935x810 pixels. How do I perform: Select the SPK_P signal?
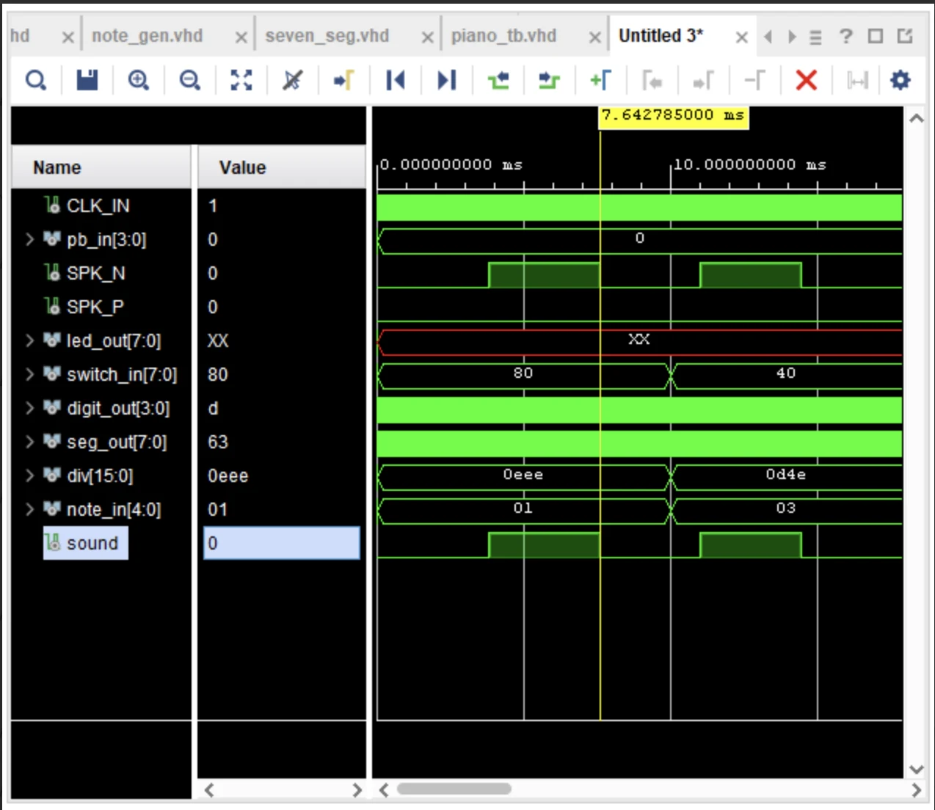point(95,307)
